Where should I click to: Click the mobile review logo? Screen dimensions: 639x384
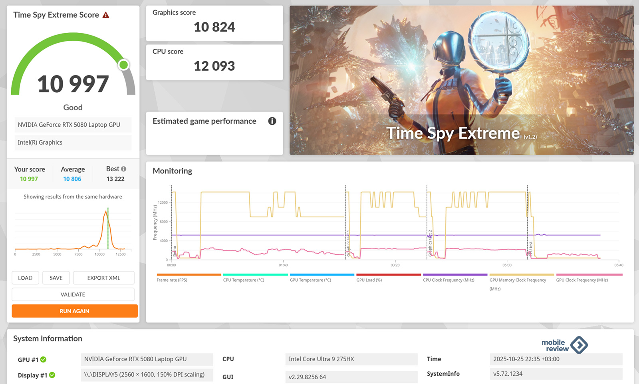[564, 345]
